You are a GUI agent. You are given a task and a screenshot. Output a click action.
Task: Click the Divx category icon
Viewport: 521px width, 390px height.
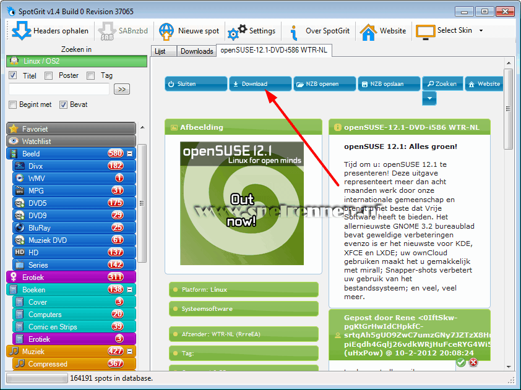[x=20, y=166]
